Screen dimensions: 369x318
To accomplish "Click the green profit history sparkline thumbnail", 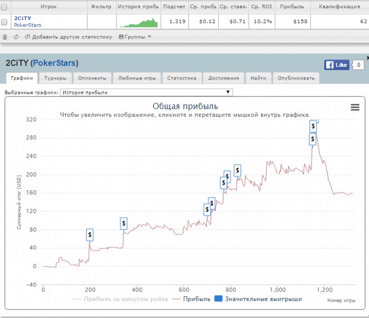I will (x=139, y=23).
